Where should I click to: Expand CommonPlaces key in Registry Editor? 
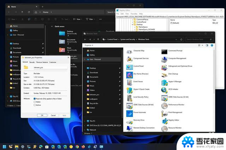point(132,19)
